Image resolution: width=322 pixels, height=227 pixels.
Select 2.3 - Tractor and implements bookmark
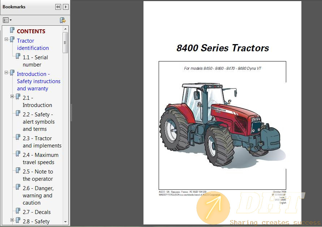pyautogui.click(x=42, y=142)
